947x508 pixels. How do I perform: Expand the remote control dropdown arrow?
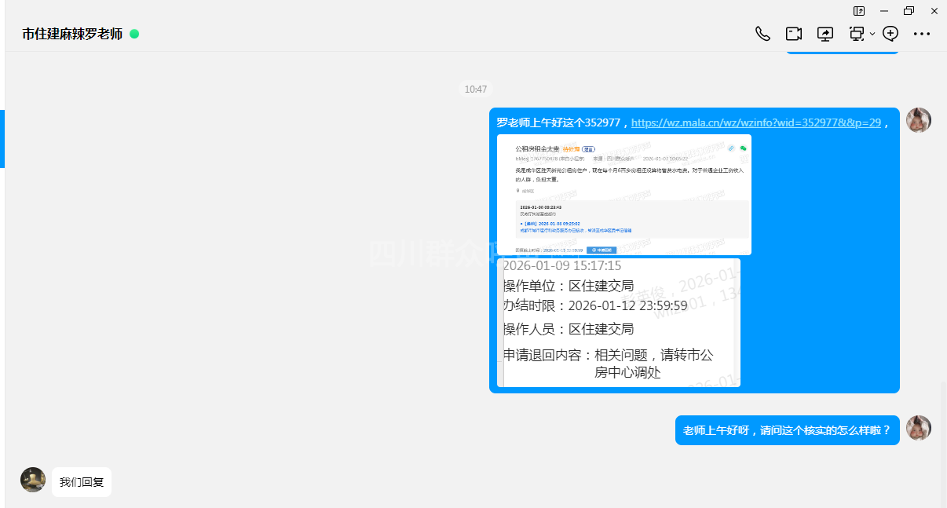pos(872,34)
